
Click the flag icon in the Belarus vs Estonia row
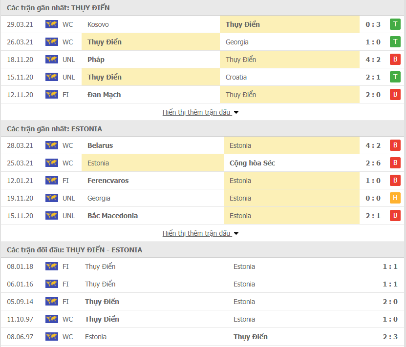pos(51,145)
